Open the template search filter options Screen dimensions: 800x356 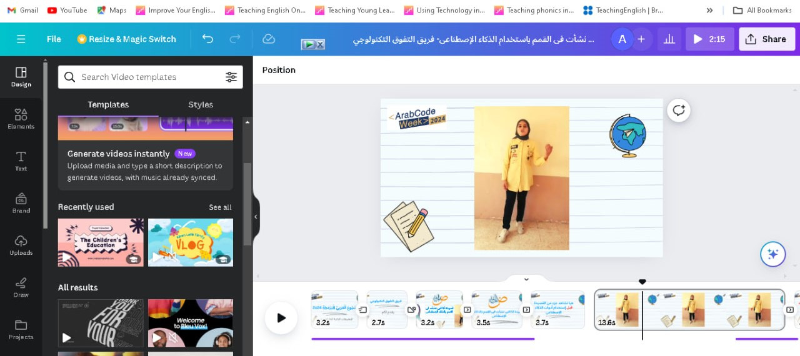[x=231, y=77]
